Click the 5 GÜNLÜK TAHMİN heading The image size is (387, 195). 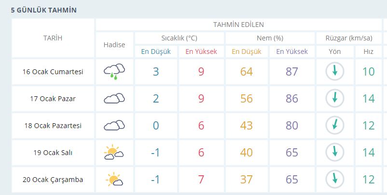(43, 10)
